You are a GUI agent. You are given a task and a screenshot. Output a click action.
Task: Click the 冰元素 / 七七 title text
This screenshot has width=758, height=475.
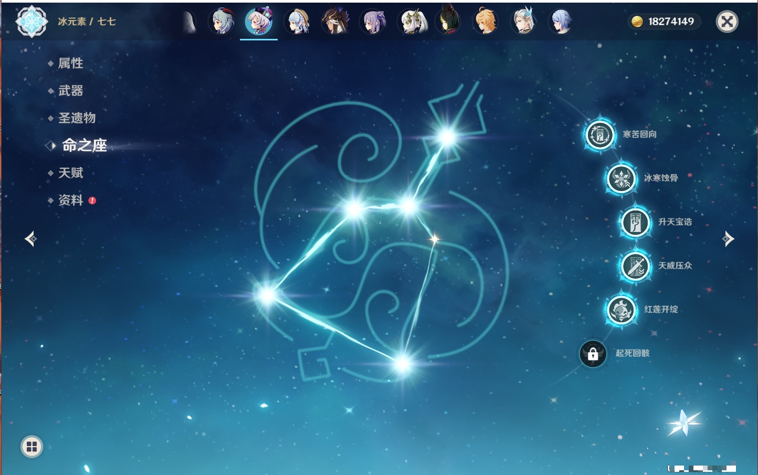[x=87, y=22]
